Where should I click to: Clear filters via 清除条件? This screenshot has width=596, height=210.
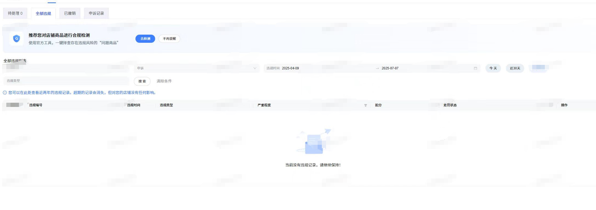point(164,81)
